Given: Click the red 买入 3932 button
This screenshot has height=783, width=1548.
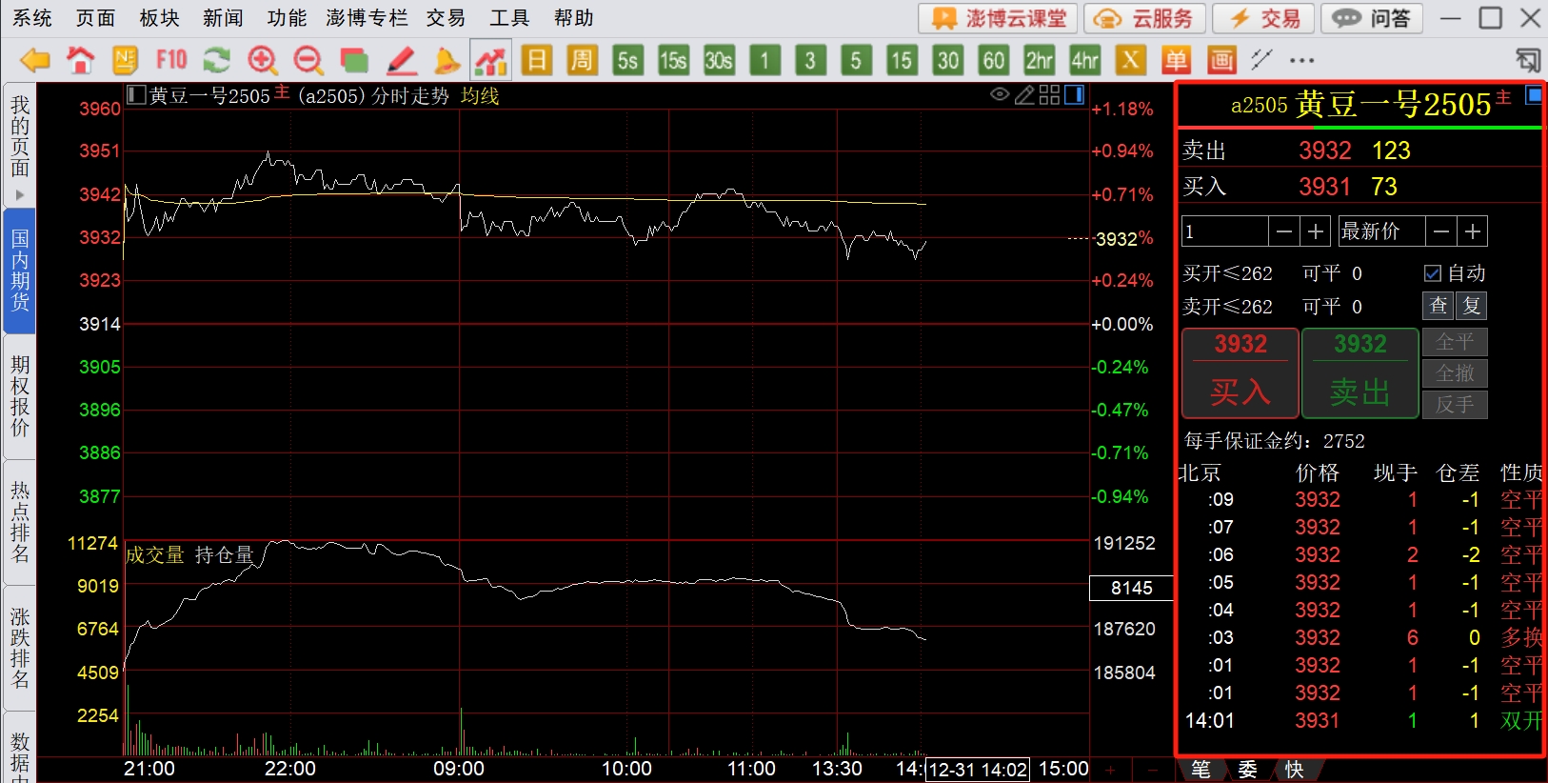Looking at the screenshot, I should [x=1240, y=373].
